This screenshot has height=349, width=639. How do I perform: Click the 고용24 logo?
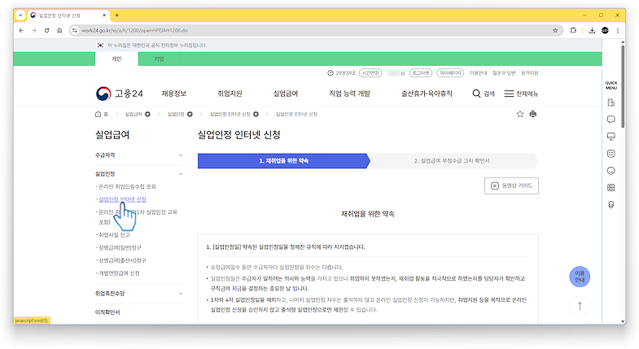[x=120, y=94]
